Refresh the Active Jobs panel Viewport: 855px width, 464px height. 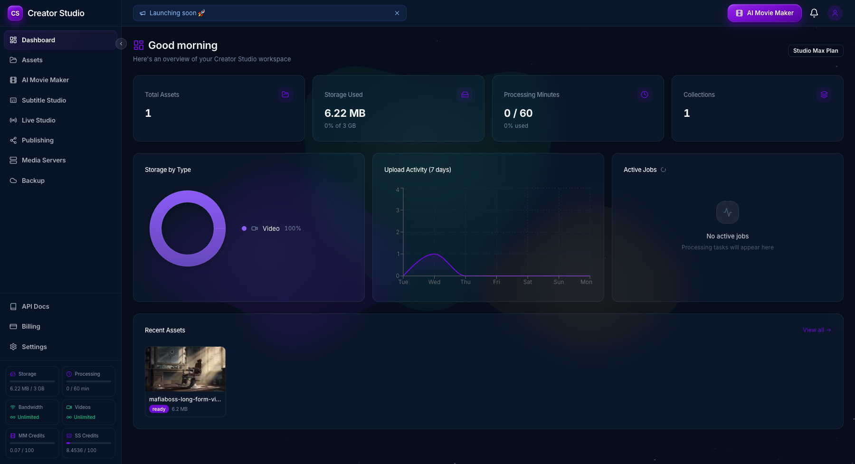(664, 170)
